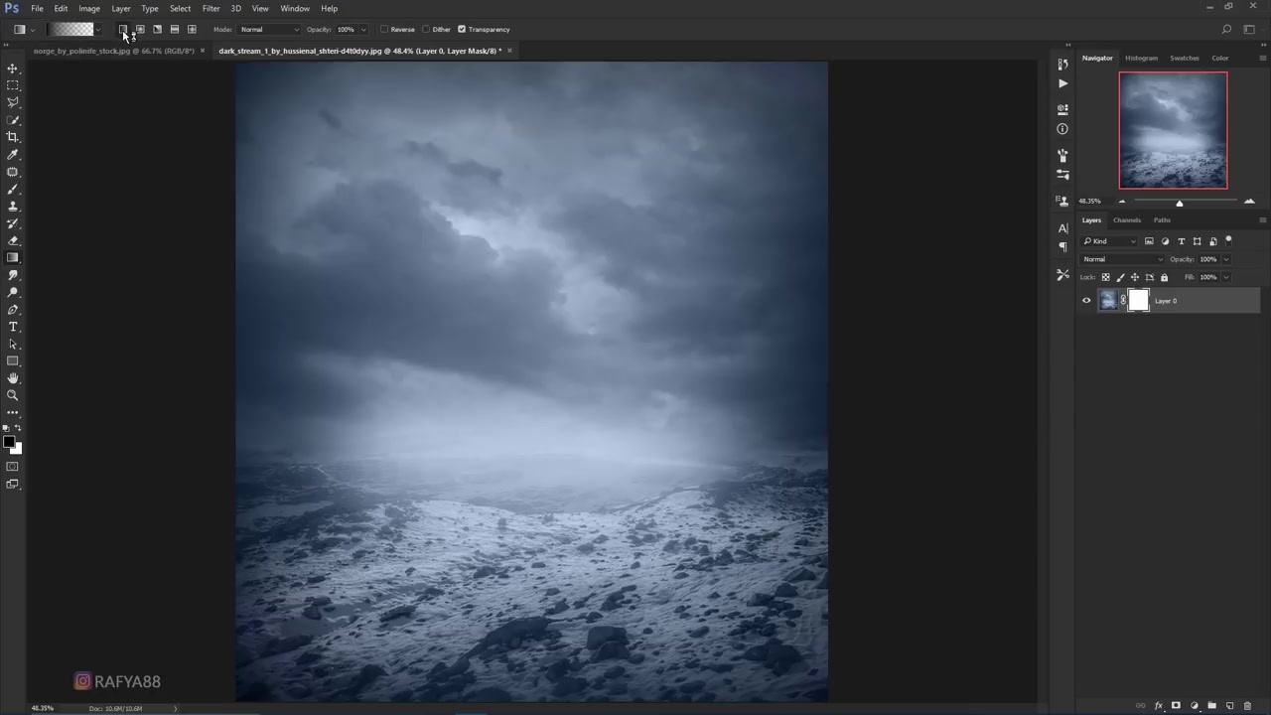Toggle Lock image pixels brush icon
Screen dimensions: 1271x715
[x=1121, y=277]
